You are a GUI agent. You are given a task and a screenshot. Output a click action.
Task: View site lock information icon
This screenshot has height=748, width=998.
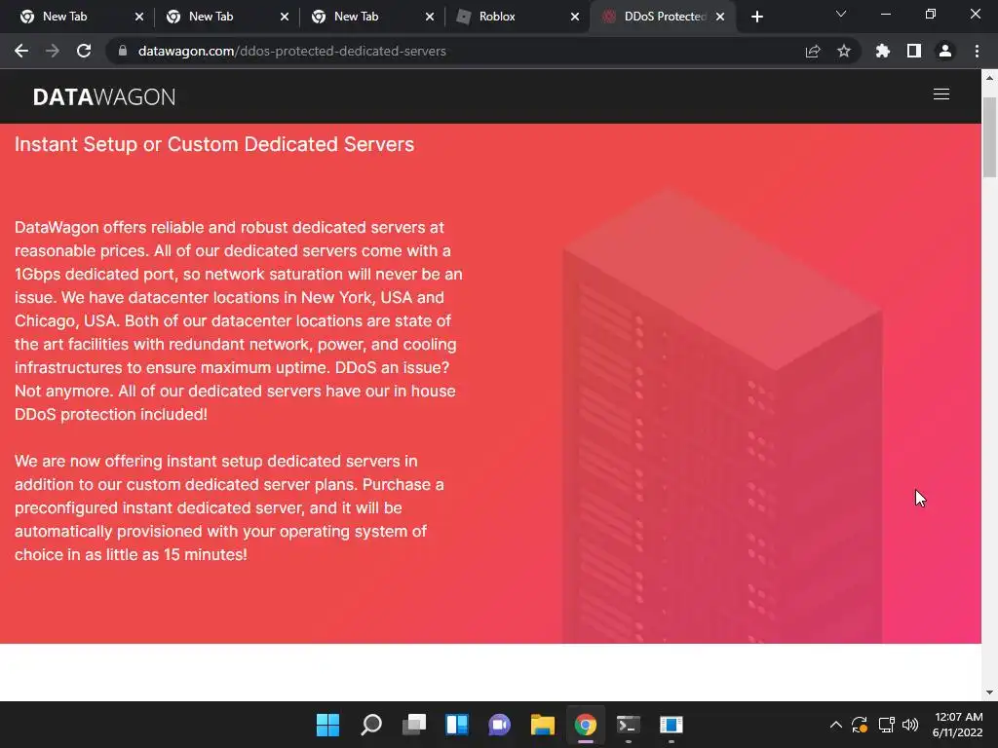[123, 51]
